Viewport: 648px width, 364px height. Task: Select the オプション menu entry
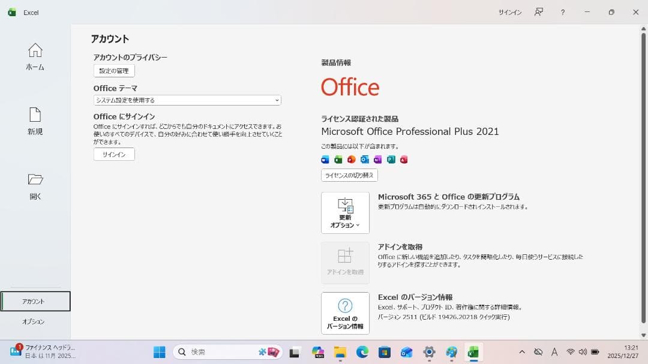34,321
